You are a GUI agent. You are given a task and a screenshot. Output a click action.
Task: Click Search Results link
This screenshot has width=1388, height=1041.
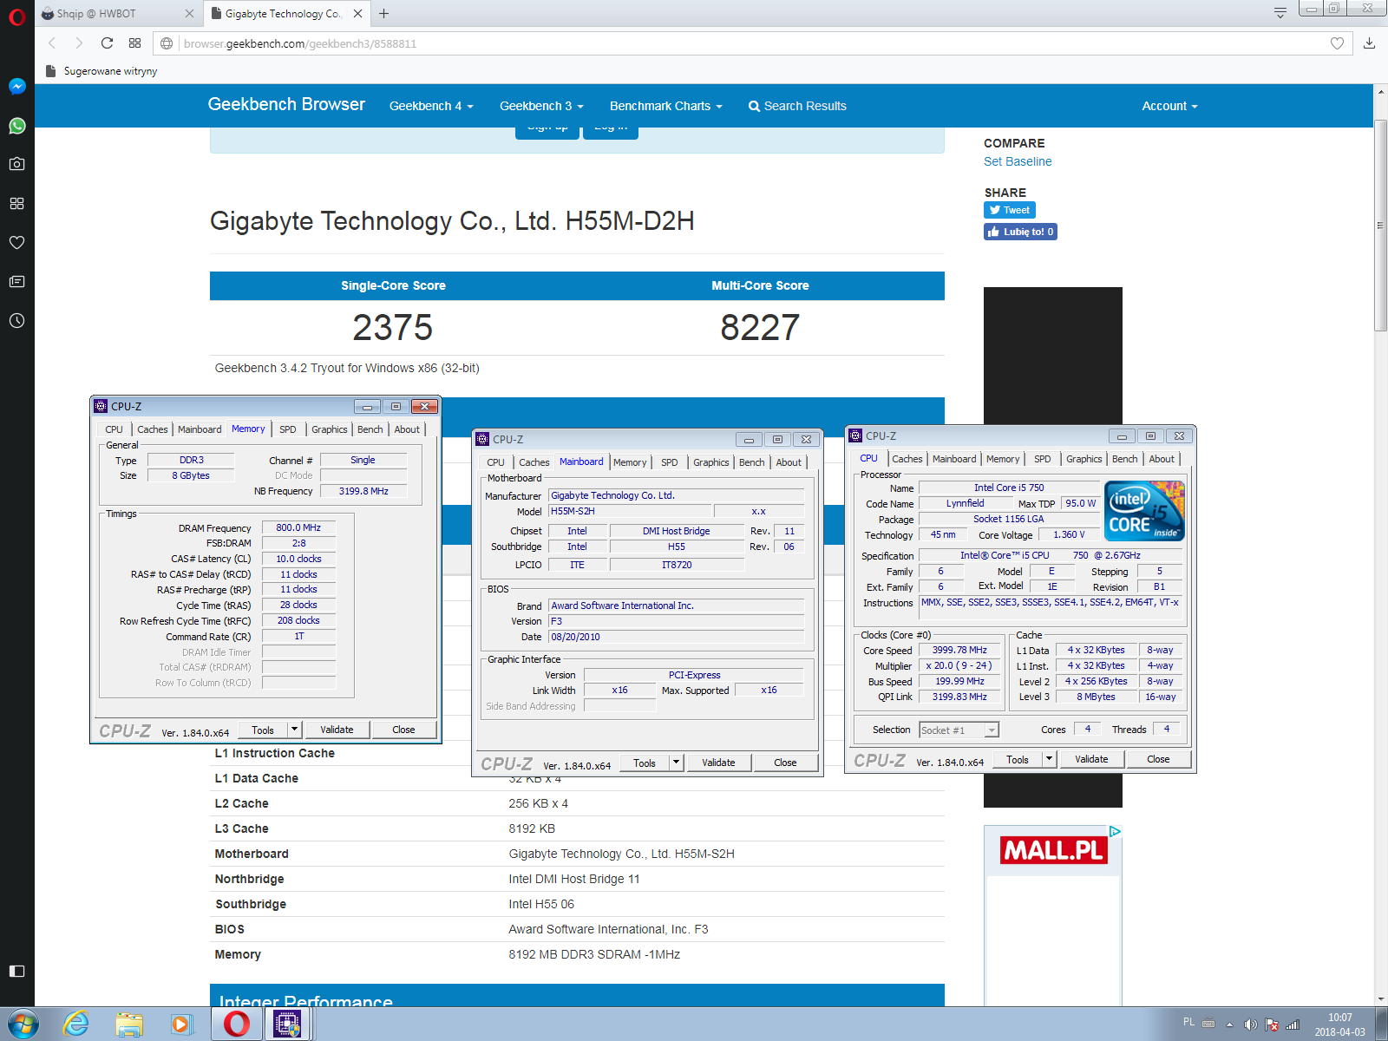pos(797,106)
